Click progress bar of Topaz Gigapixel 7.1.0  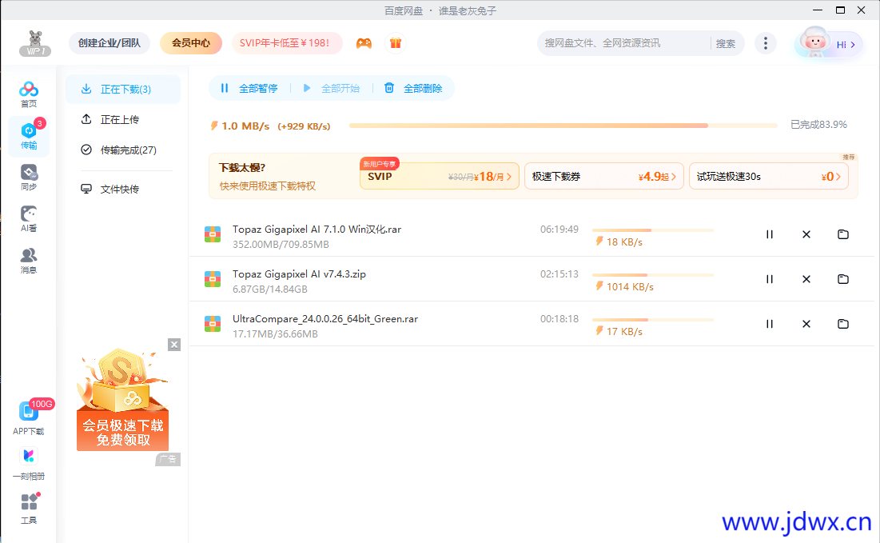pyautogui.click(x=653, y=230)
